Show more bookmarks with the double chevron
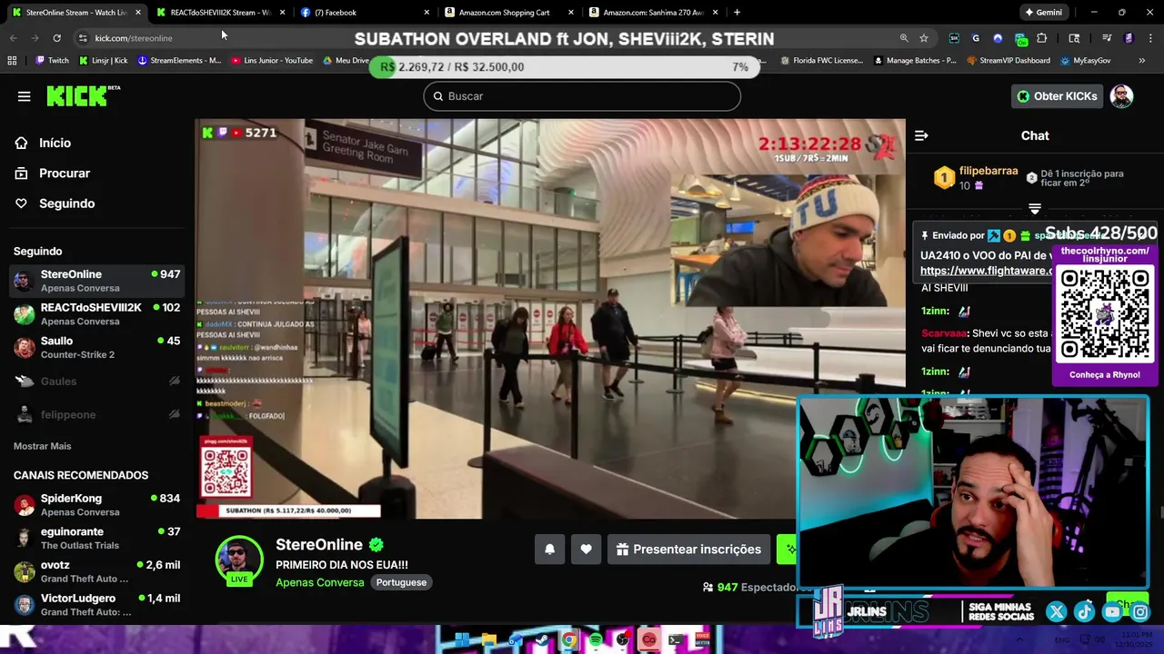1164x654 pixels. 1141,61
